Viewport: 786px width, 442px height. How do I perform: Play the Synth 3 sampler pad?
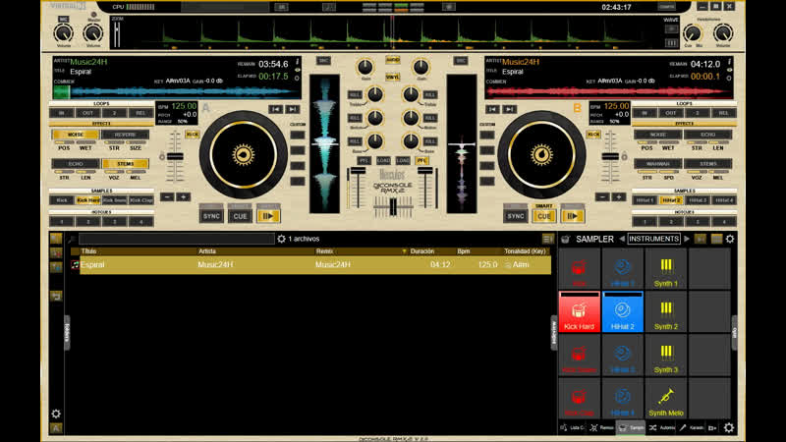click(666, 355)
